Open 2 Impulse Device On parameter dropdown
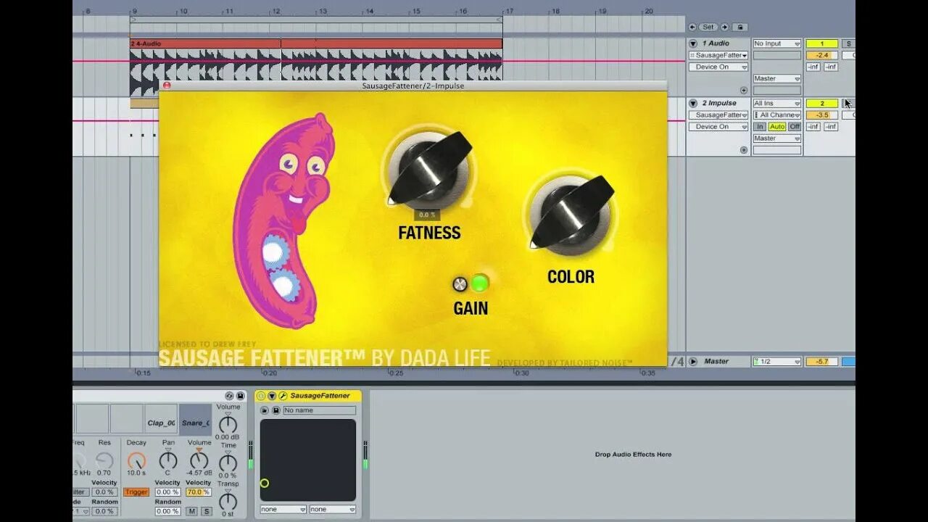 pos(718,126)
